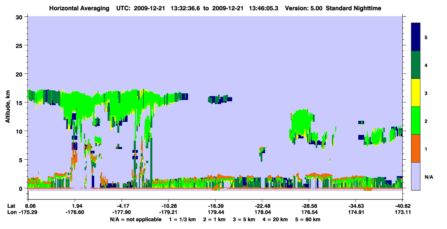Click latitude value -4.17
Screen dimensions: 447x229
(x=121, y=206)
